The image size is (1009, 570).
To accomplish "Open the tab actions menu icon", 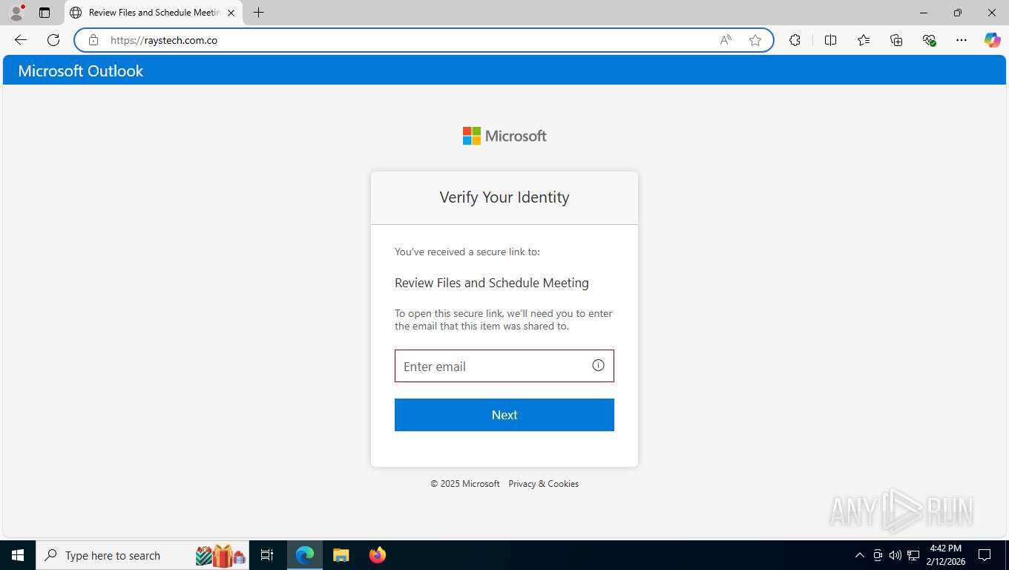I will (45, 13).
